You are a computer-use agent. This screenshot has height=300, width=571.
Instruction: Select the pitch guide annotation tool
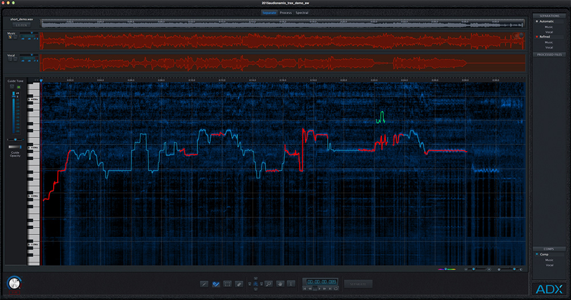coord(216,283)
